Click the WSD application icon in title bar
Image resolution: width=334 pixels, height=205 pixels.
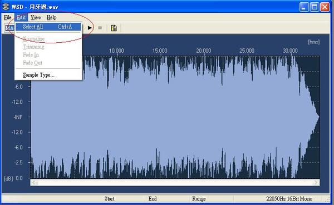[6, 7]
